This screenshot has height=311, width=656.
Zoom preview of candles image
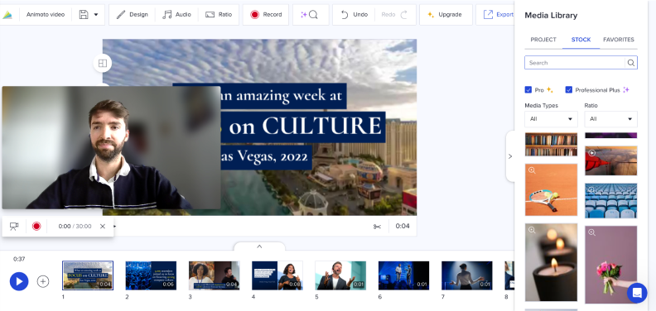[x=532, y=230]
